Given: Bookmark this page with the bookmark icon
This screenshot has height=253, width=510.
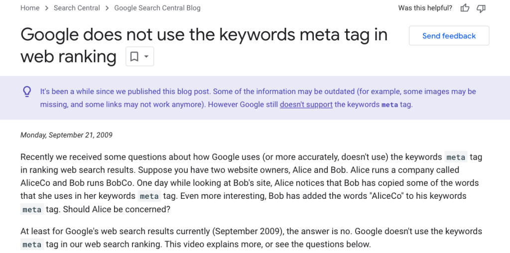Looking at the screenshot, I should click(x=134, y=57).
